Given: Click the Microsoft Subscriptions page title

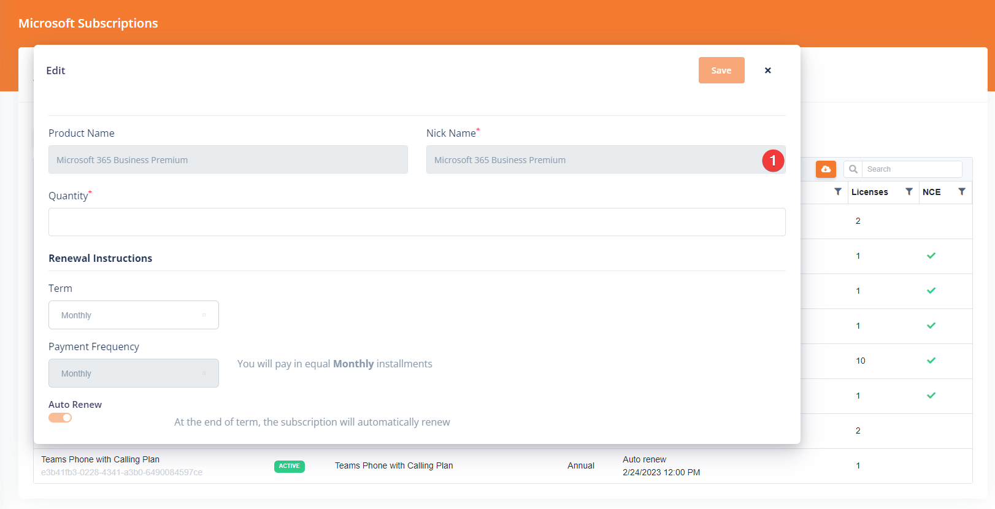Looking at the screenshot, I should pyautogui.click(x=88, y=23).
